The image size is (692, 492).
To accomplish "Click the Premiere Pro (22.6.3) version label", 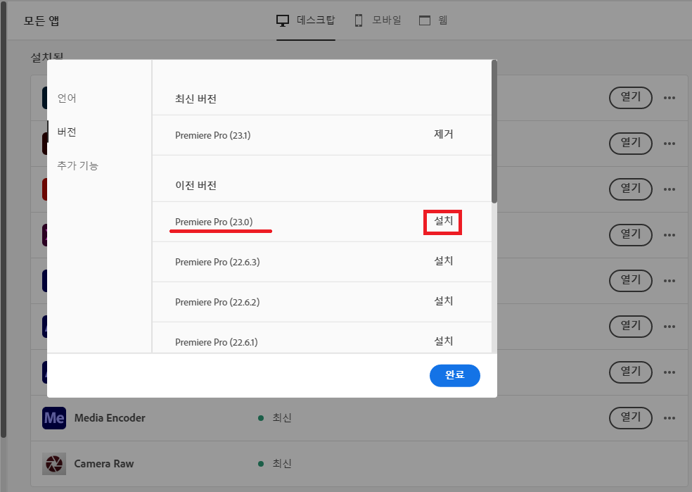I will pyautogui.click(x=217, y=262).
